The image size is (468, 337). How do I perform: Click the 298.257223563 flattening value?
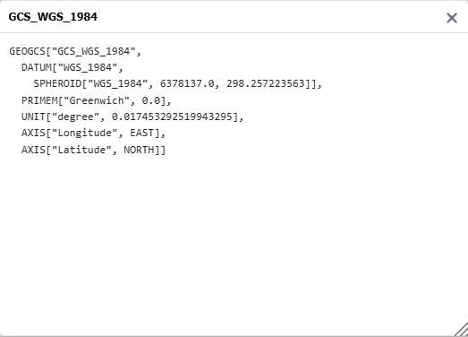(266, 83)
